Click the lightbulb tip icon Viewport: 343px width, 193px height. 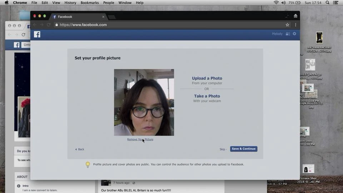click(x=88, y=164)
